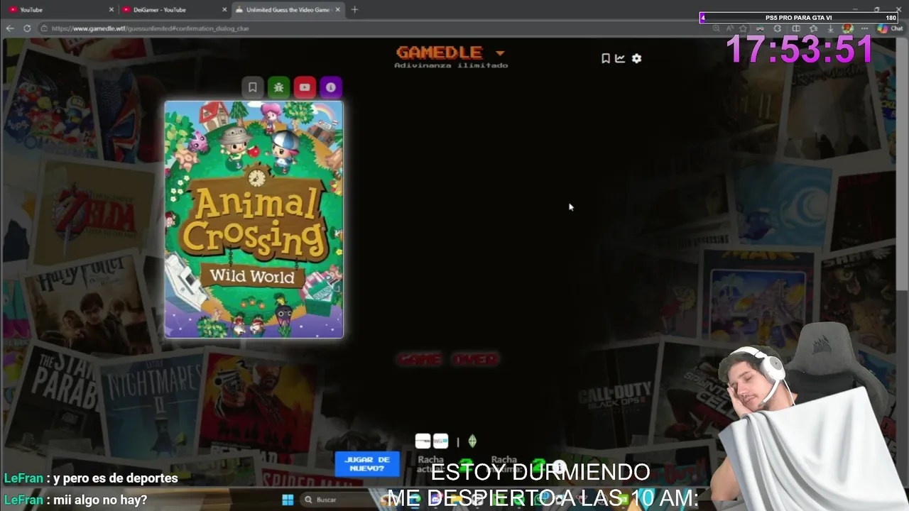Click the Nintendo DS platform icon
Viewport: 909px width, 511px height.
(x=423, y=441)
